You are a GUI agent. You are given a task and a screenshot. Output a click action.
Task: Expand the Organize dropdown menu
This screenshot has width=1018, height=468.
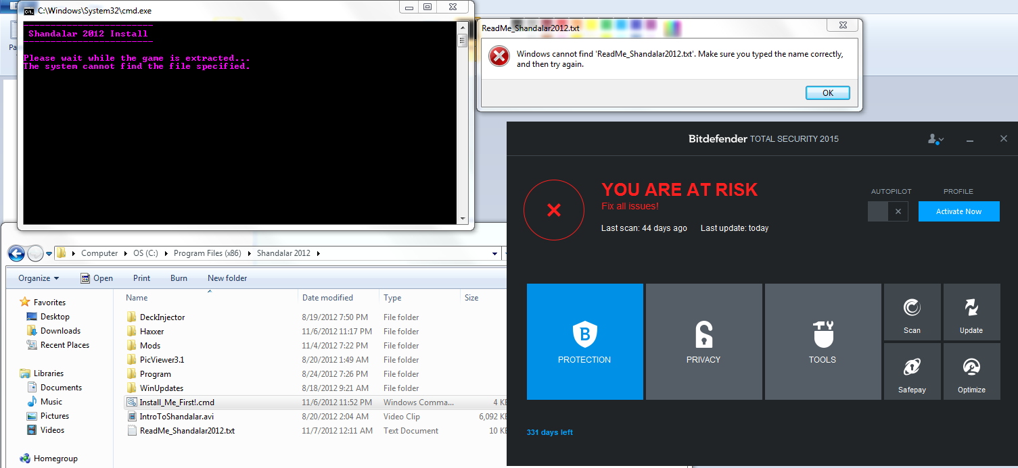[39, 278]
